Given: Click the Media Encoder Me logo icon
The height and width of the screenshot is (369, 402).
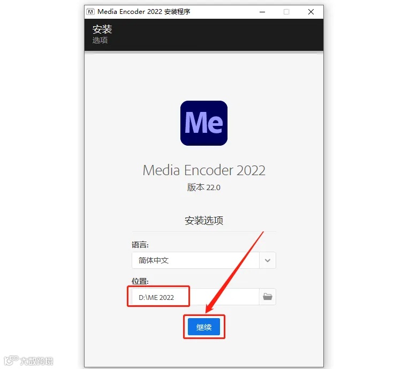Looking at the screenshot, I should pos(204,123).
